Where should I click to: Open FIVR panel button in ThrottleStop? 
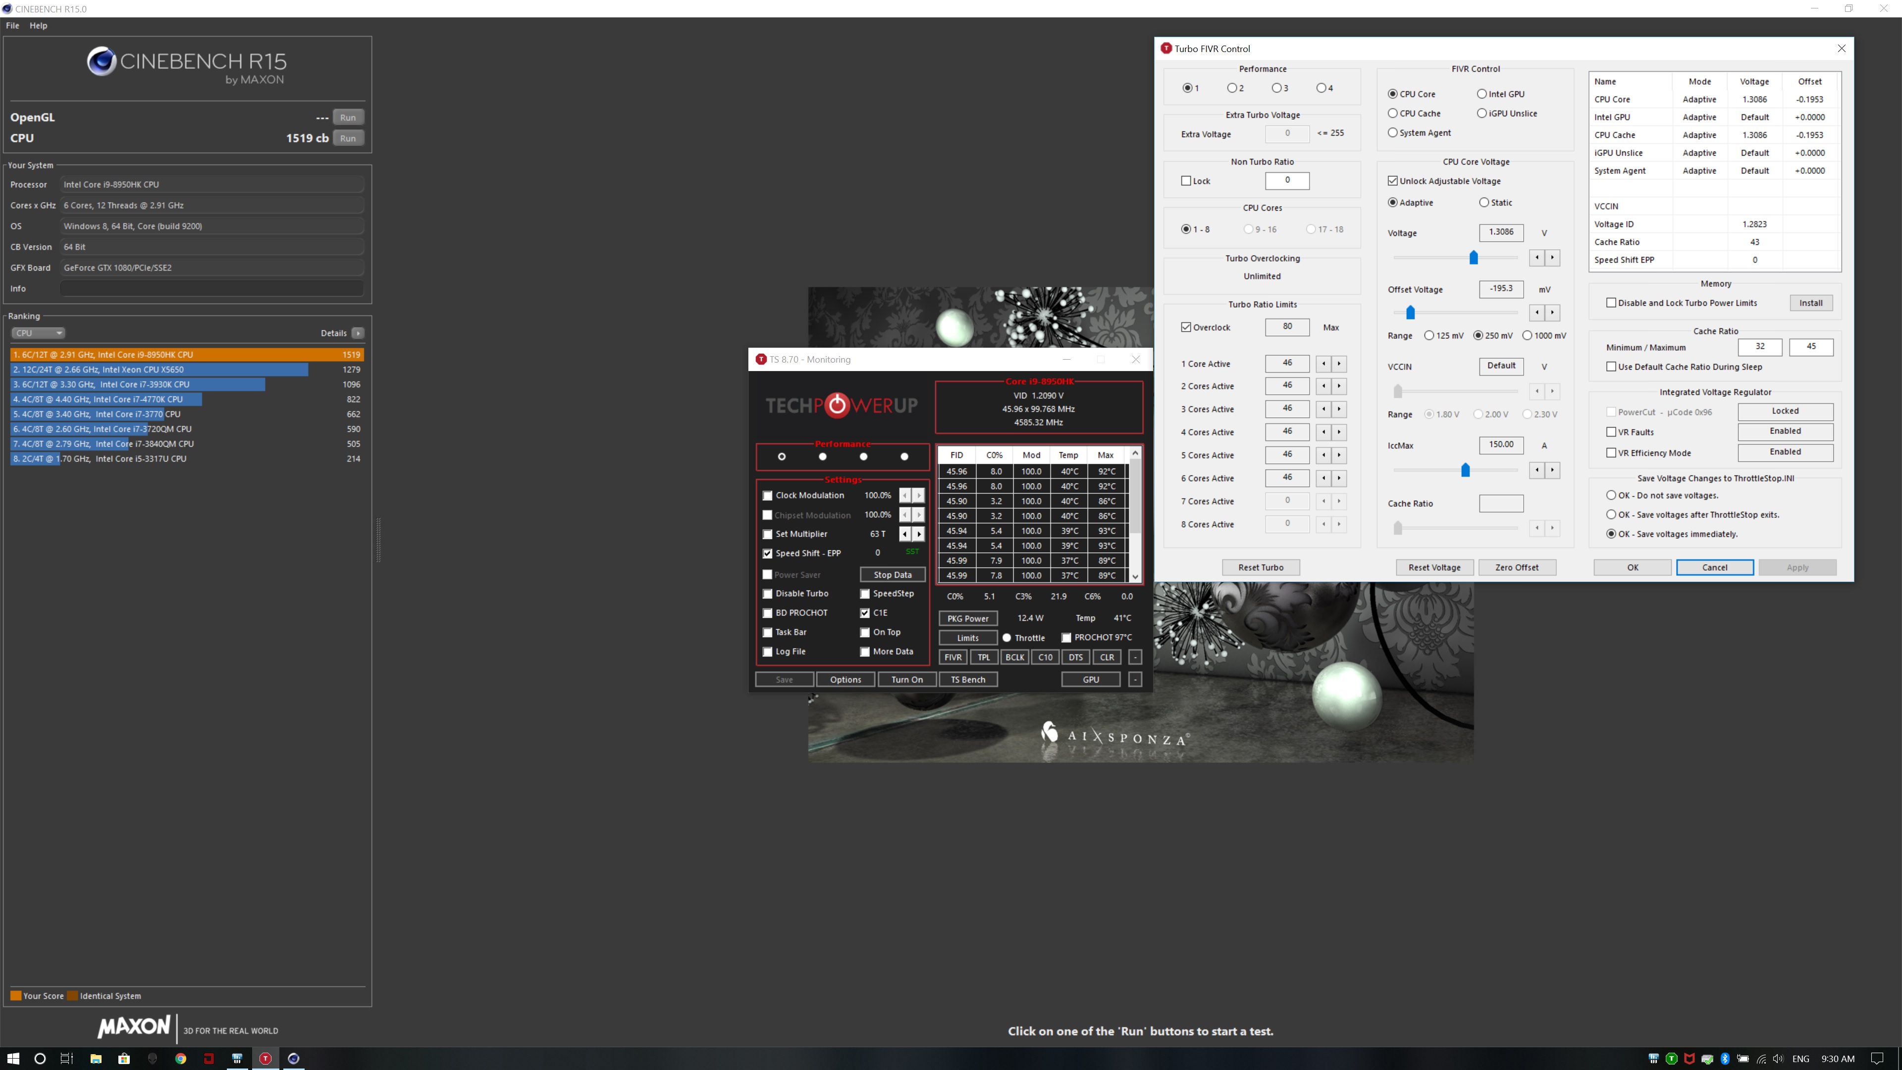coord(953,657)
